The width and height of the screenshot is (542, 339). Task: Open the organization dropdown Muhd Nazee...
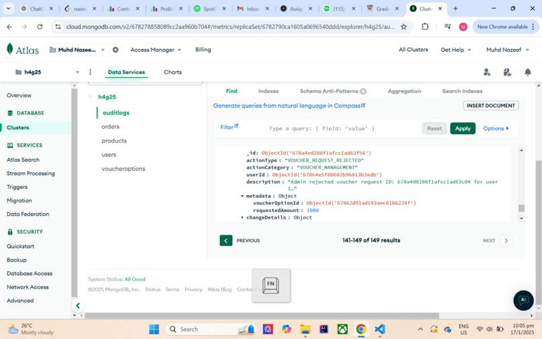pos(77,50)
